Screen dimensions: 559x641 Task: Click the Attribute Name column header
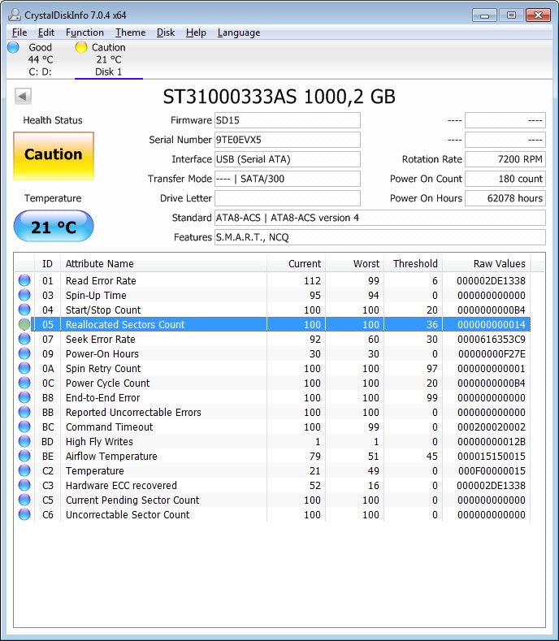coord(163,264)
